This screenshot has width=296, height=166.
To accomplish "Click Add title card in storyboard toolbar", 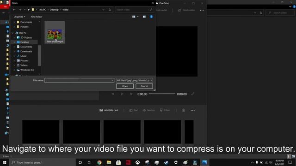I will click(109, 110).
